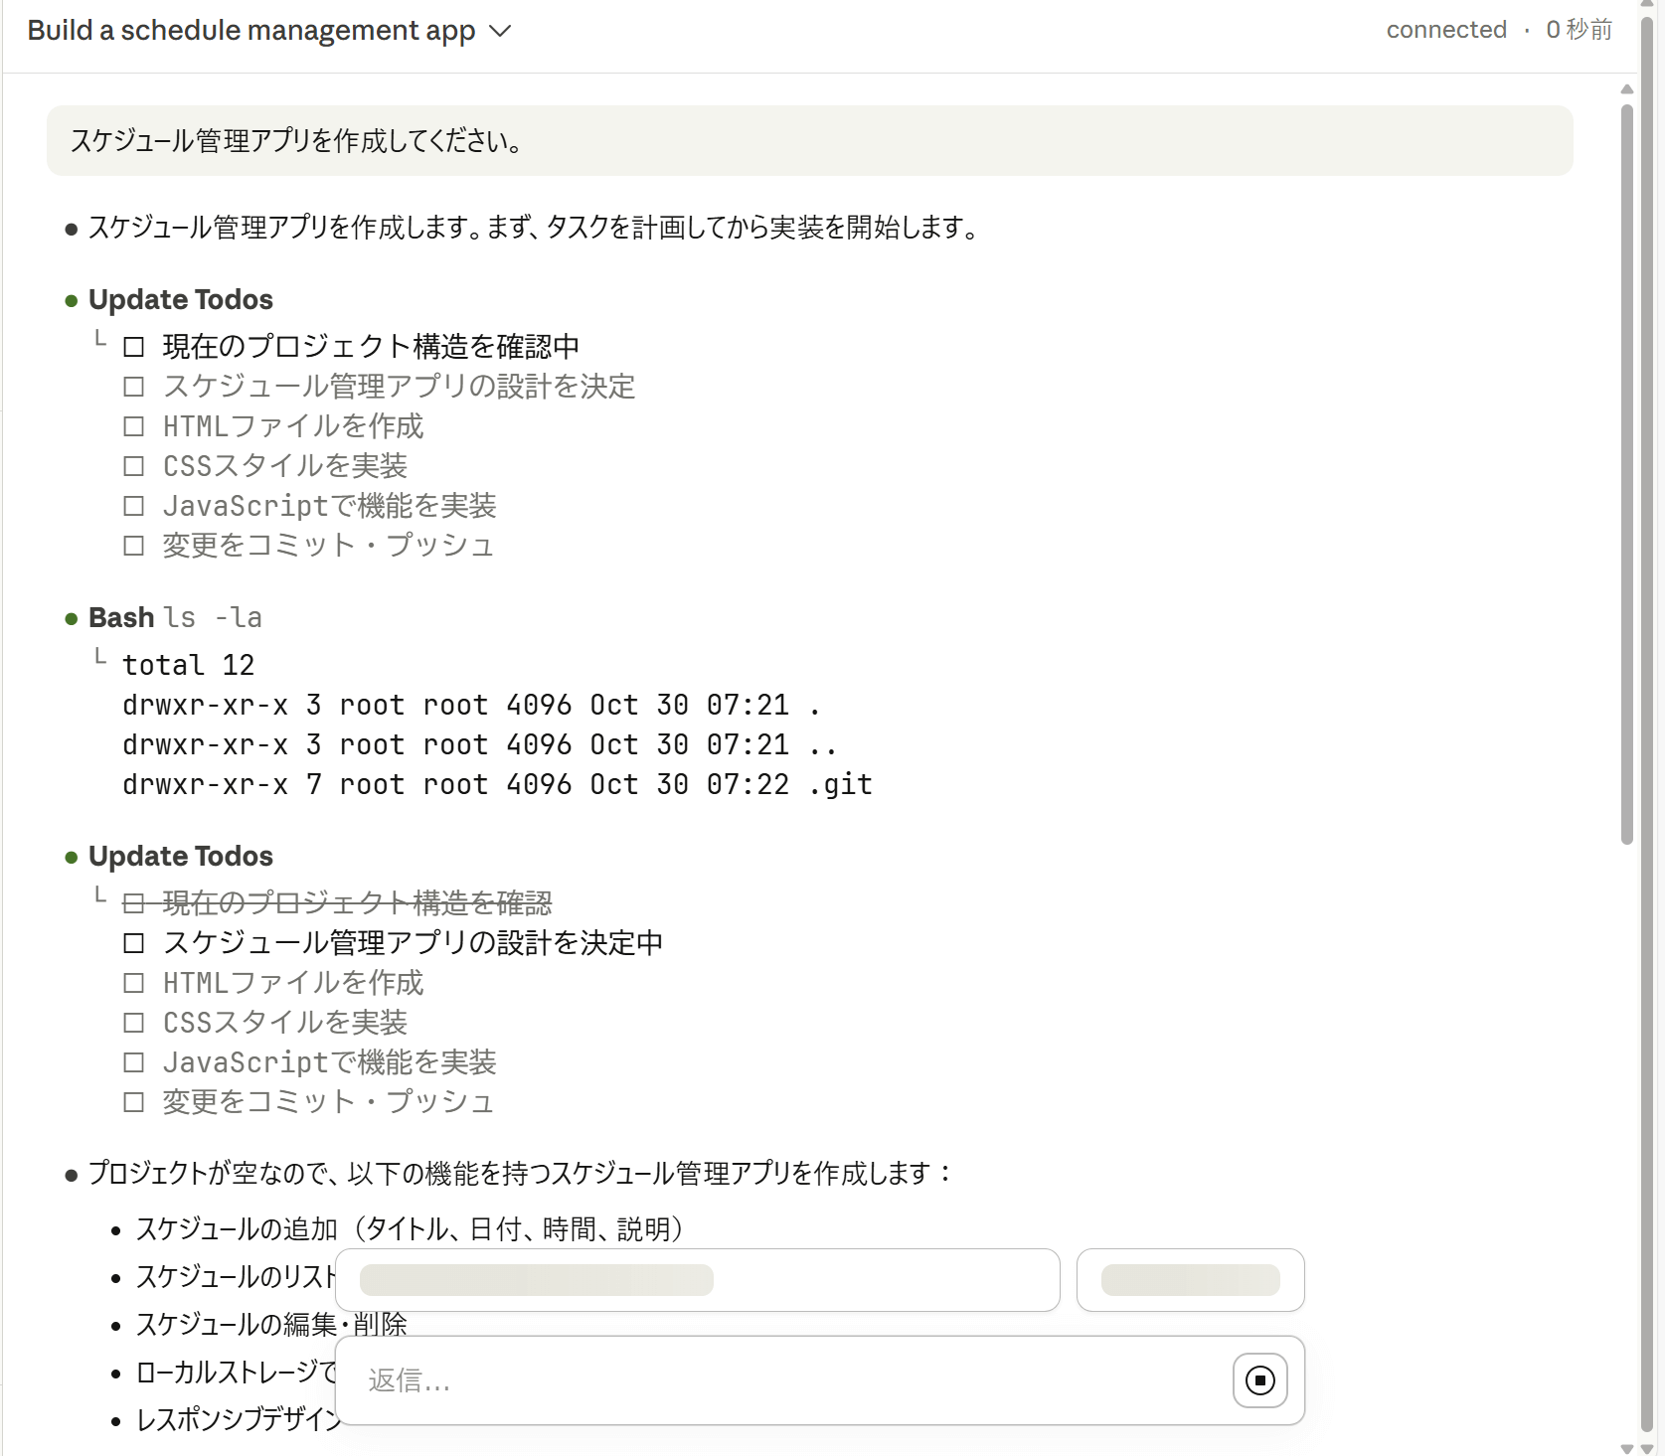Viewport: 1665px width, 1456px height.
Task: Toggle checkbox for スケジュール管理アプリの設計を決定中
Action: coord(134,943)
